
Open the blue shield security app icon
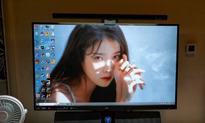(x=37, y=55)
